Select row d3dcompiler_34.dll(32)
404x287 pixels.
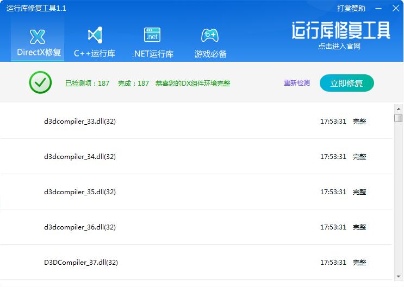(x=196, y=156)
